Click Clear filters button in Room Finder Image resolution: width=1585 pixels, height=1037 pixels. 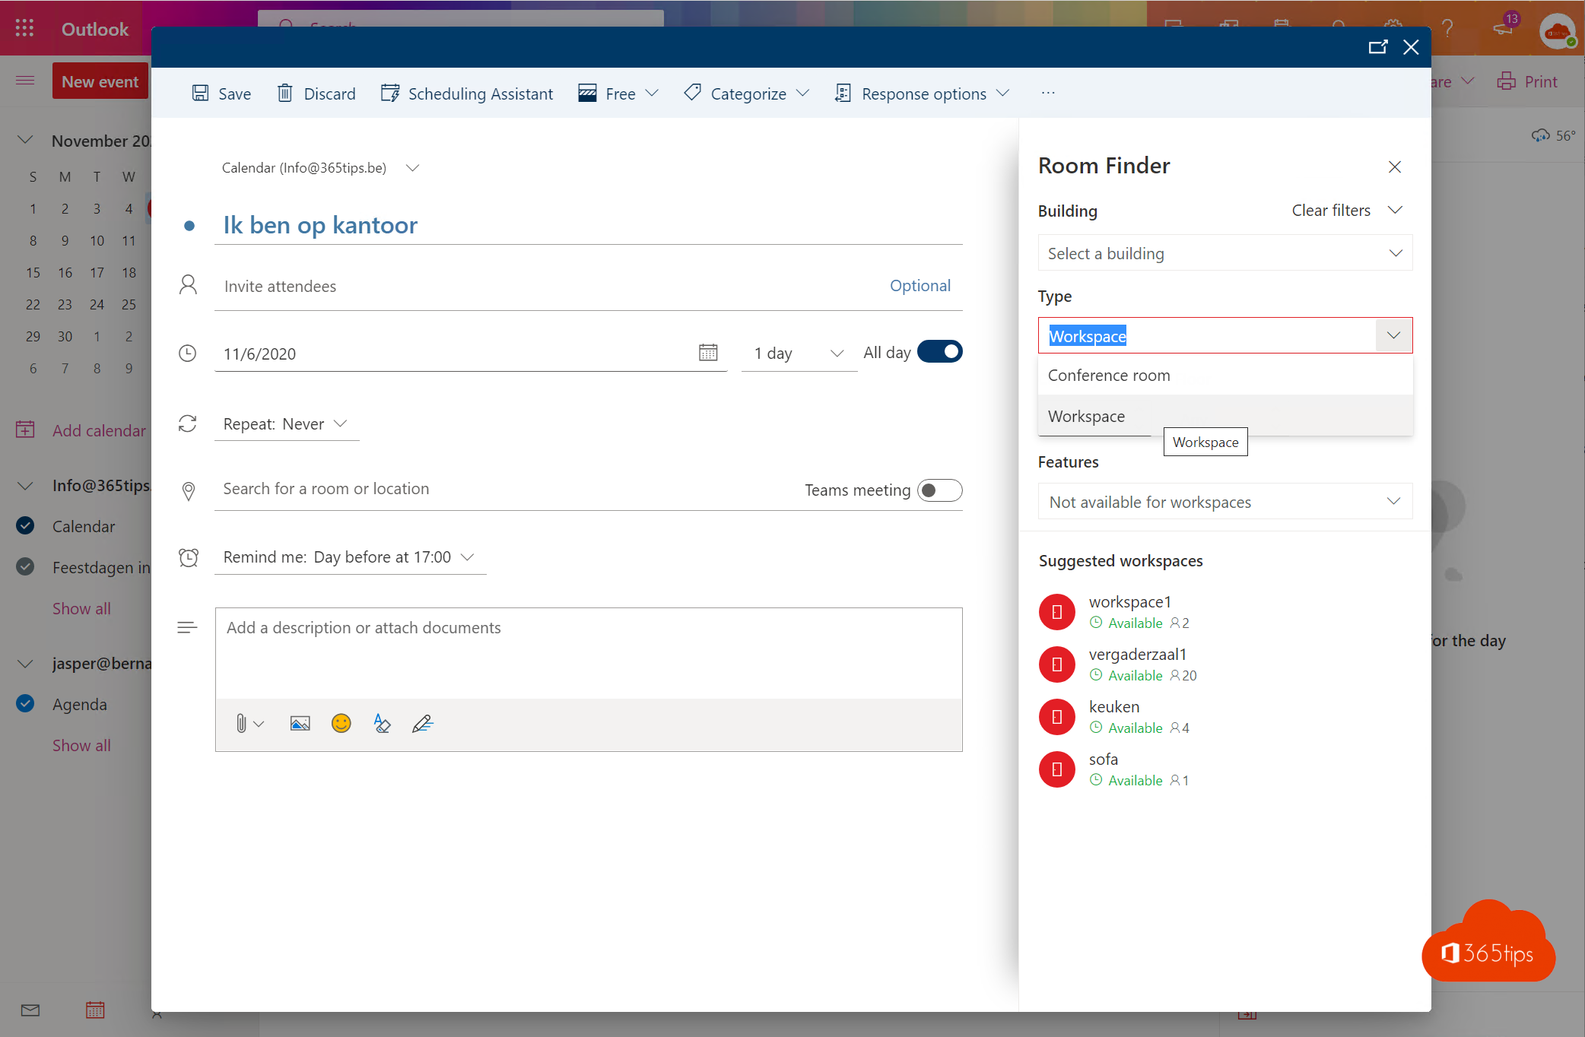pyautogui.click(x=1330, y=210)
